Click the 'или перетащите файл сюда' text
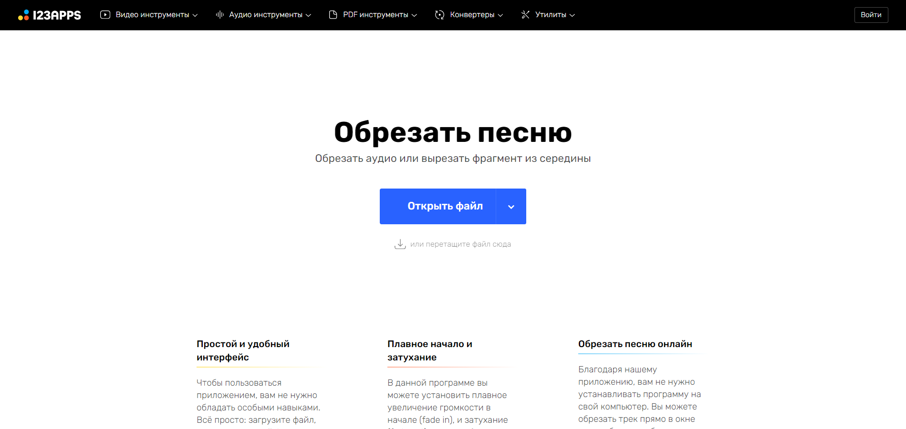 point(460,244)
